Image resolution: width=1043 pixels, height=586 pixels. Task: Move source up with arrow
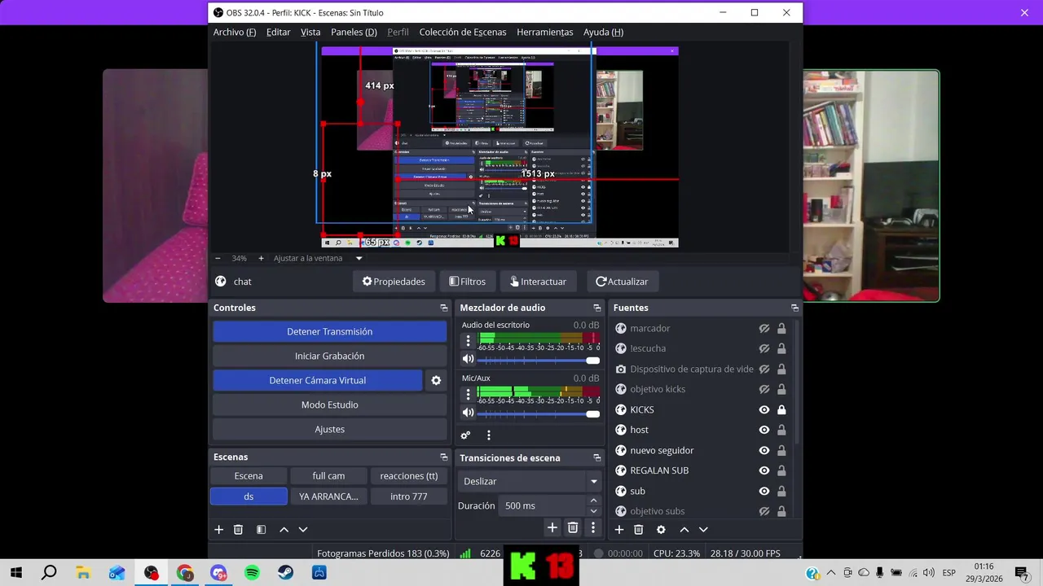click(x=684, y=530)
